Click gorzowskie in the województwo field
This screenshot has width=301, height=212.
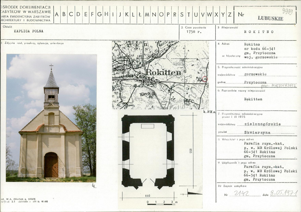point(255,74)
